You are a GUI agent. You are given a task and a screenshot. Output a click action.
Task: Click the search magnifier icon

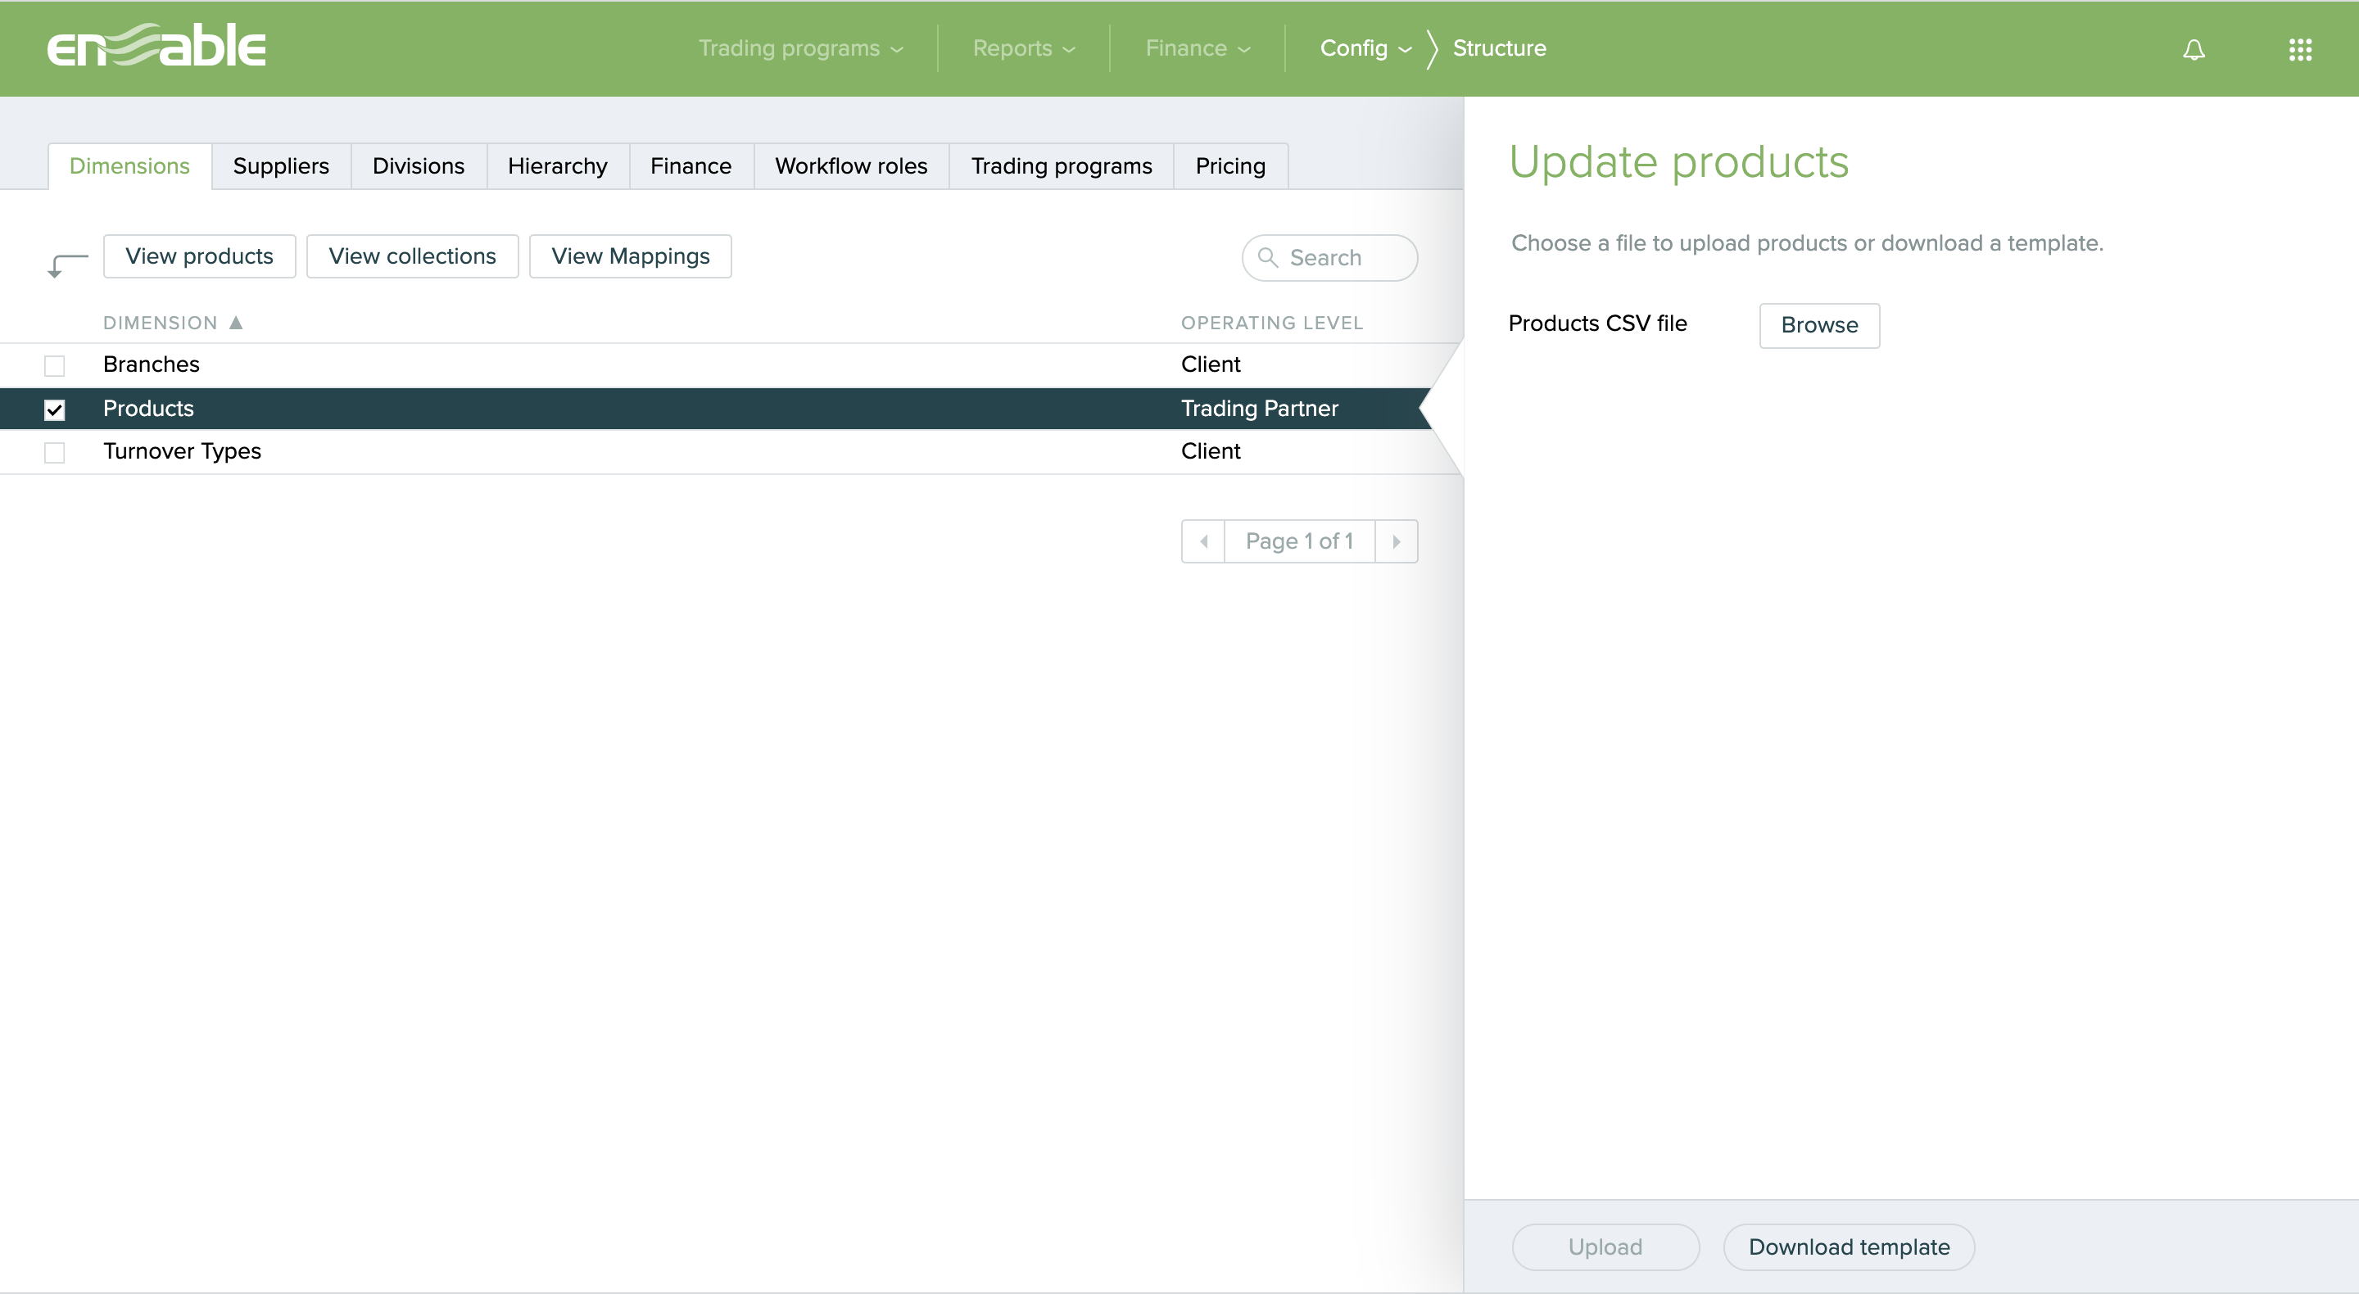[x=1267, y=257]
